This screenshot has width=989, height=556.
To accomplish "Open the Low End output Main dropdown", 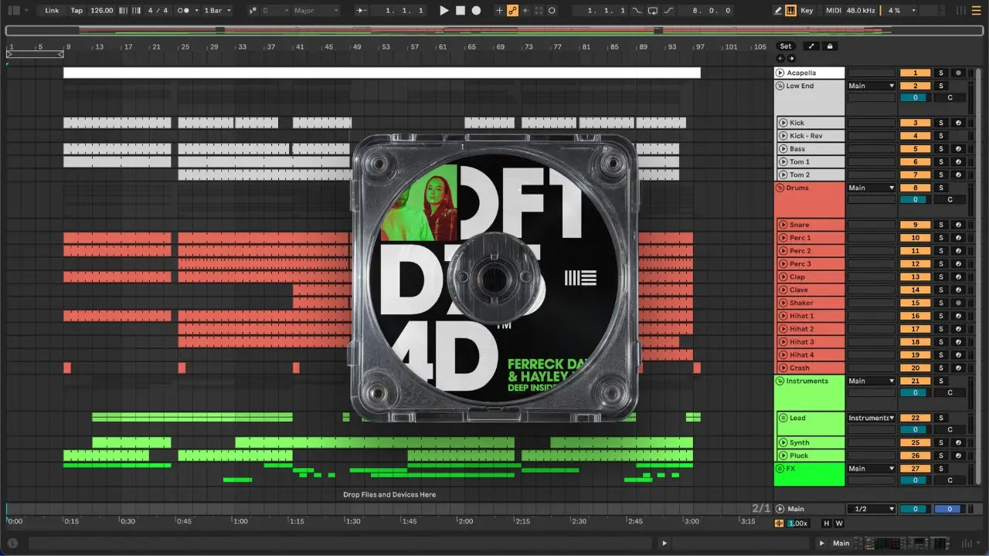I will click(872, 86).
